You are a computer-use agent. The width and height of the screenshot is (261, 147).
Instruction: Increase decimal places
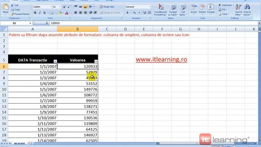pyautogui.click(x=144, y=13)
